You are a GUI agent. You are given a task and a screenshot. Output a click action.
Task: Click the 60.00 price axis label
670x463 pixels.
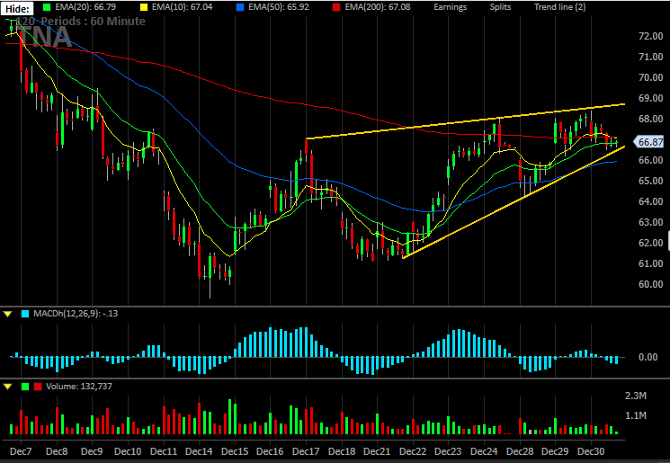pos(651,284)
